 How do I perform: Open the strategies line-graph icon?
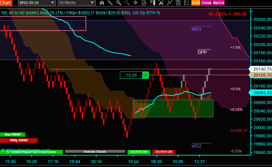(x=169, y=3)
